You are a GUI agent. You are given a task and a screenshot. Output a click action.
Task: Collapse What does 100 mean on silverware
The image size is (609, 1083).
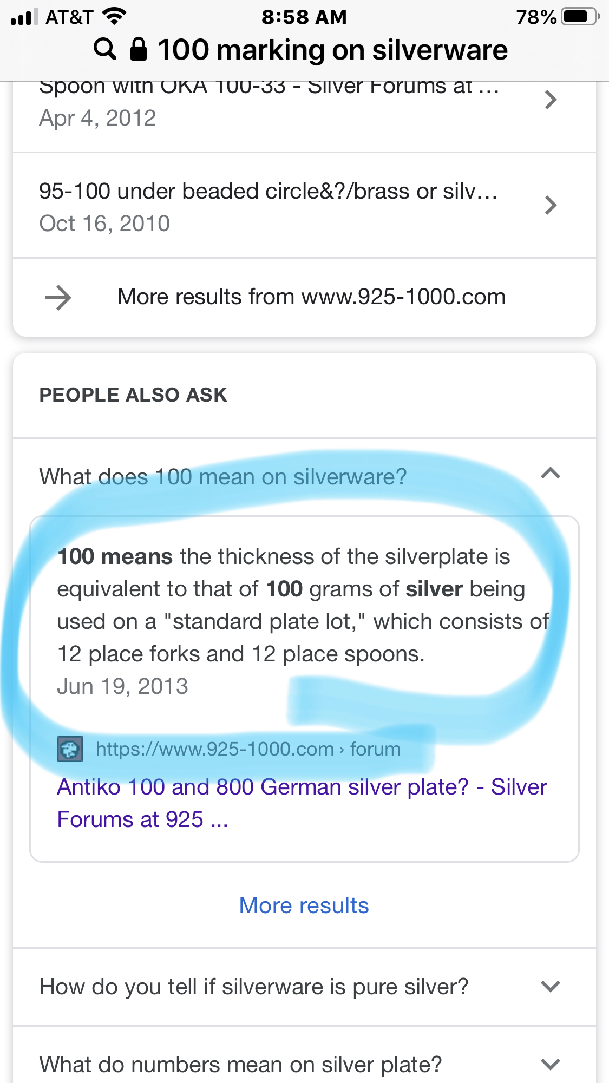point(550,474)
